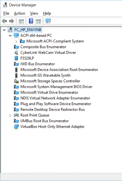This screenshot has height=181, width=122.
Task: Select Microsoft Virtual Drive Enumerator label
Action: (49, 92)
